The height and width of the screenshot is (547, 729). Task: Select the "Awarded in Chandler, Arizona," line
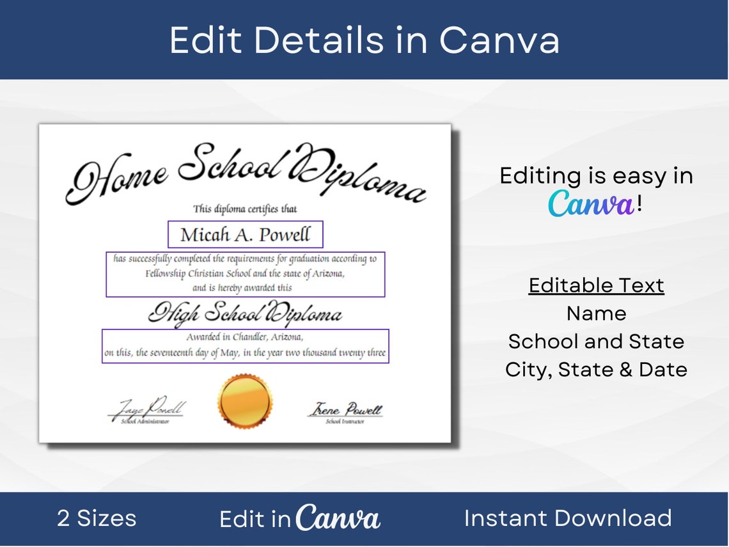(x=245, y=337)
